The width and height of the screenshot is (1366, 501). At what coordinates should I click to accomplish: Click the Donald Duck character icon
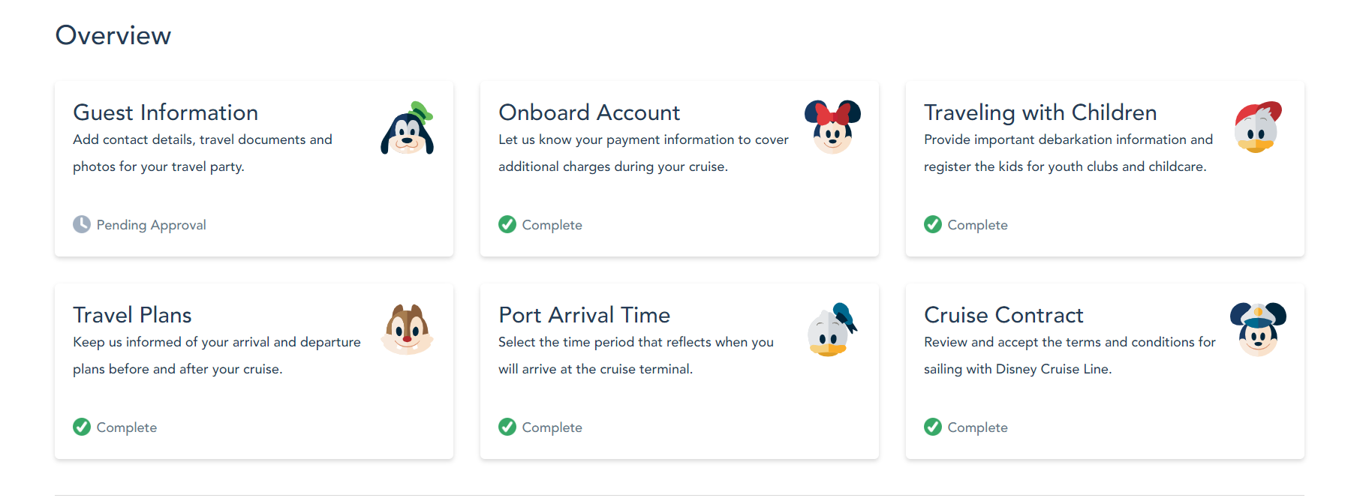[832, 329]
